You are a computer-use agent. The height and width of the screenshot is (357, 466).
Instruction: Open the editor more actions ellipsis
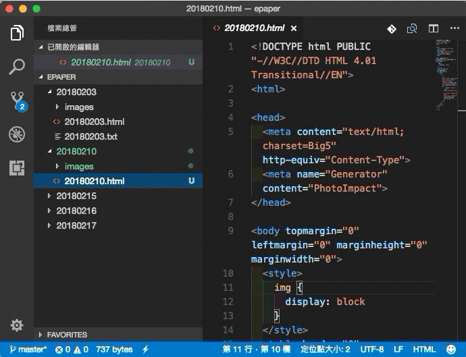pos(455,28)
